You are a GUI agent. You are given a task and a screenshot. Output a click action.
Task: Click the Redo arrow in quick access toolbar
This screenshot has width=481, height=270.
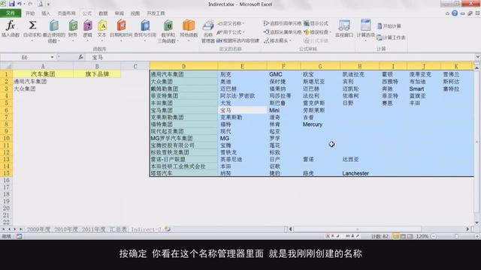click(30, 4)
